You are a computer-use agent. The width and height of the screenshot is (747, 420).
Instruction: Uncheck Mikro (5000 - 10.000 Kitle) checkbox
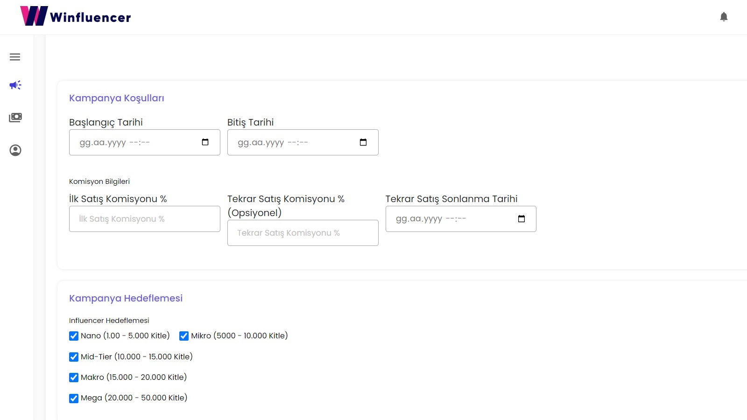pos(184,336)
